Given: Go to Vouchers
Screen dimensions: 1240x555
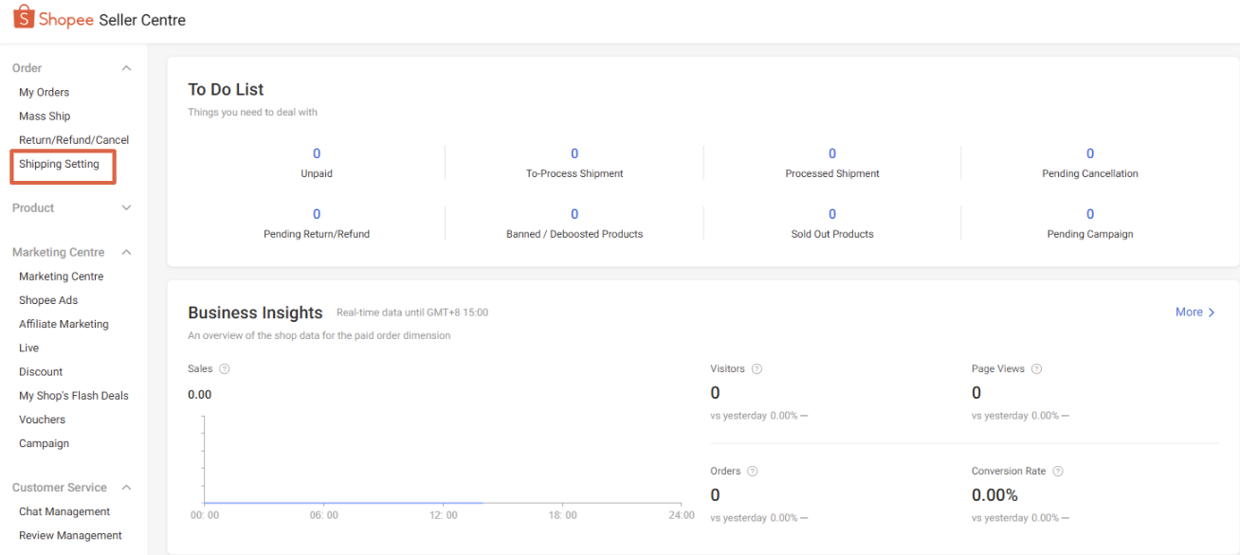Looking at the screenshot, I should pos(43,419).
